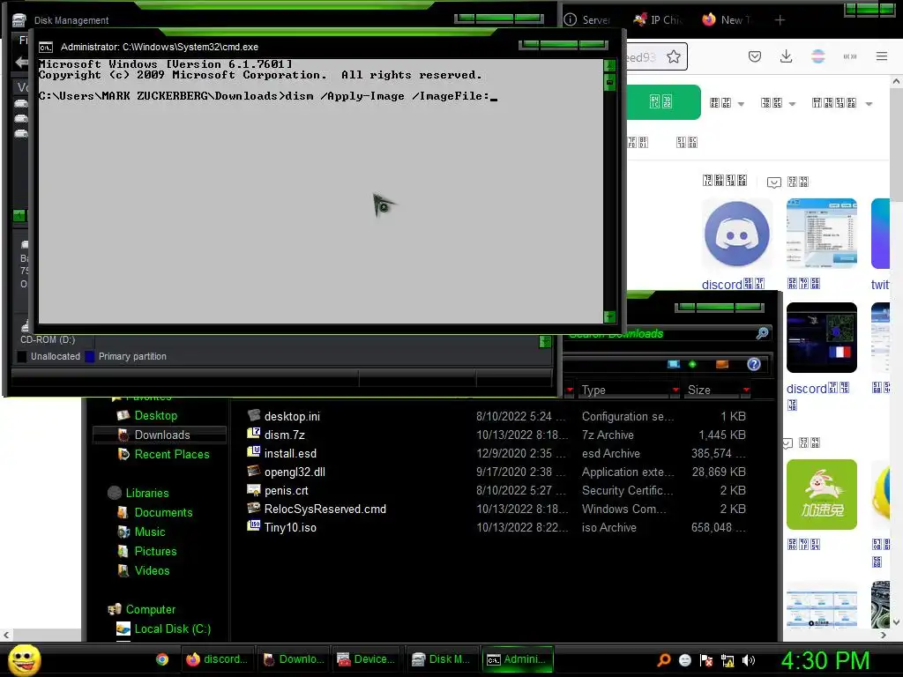The image size is (903, 677).
Task: Open the dark map screenshot thumbnail
Action: click(821, 338)
